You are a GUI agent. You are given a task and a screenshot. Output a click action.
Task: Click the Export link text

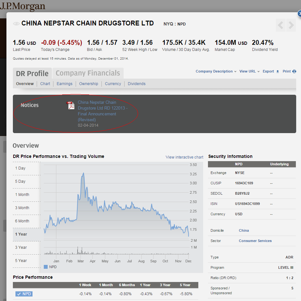(x=268, y=71)
